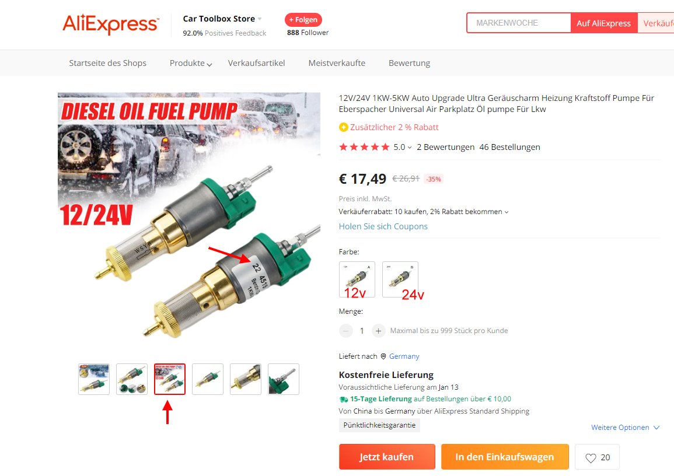Select the 12v color variant

(357, 279)
